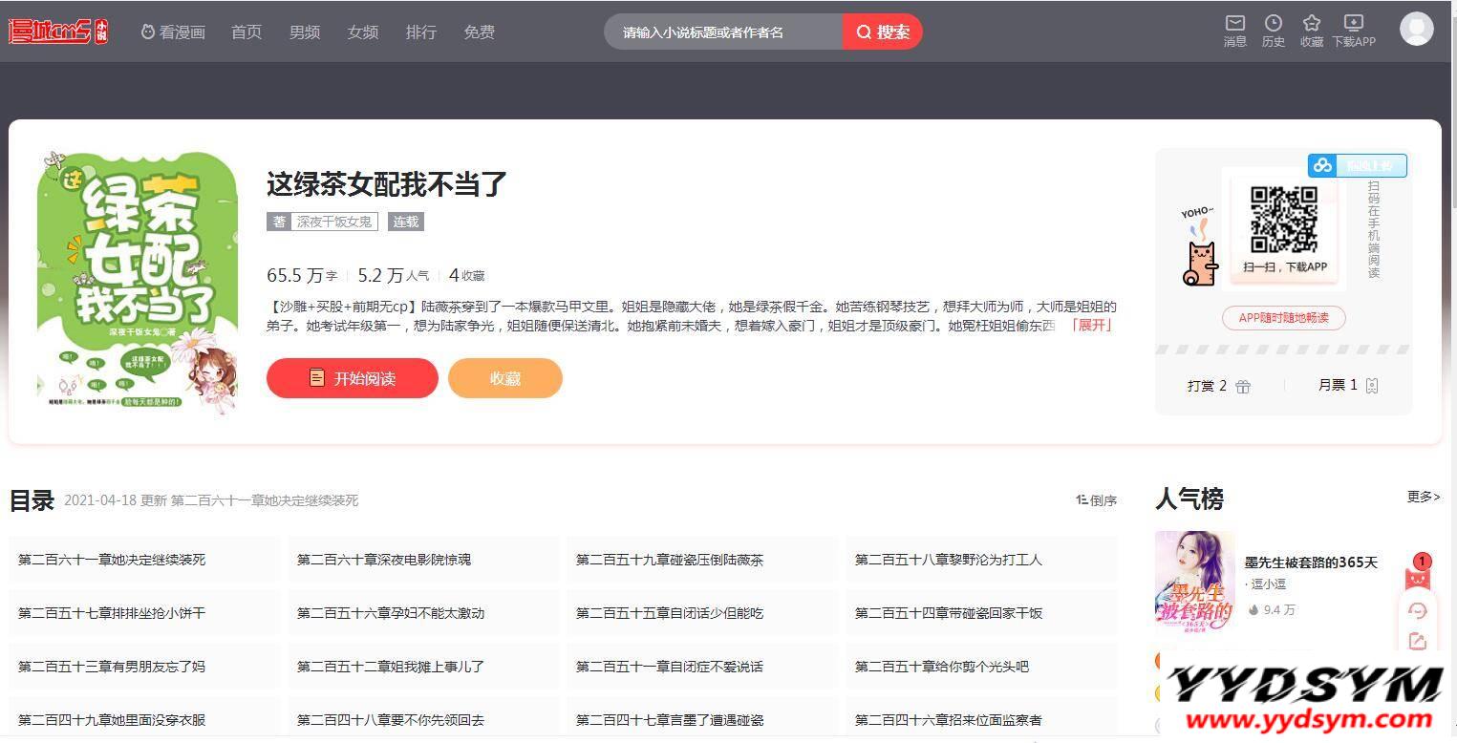
Task: Open the 收藏 favorites star icon
Action: (1311, 24)
